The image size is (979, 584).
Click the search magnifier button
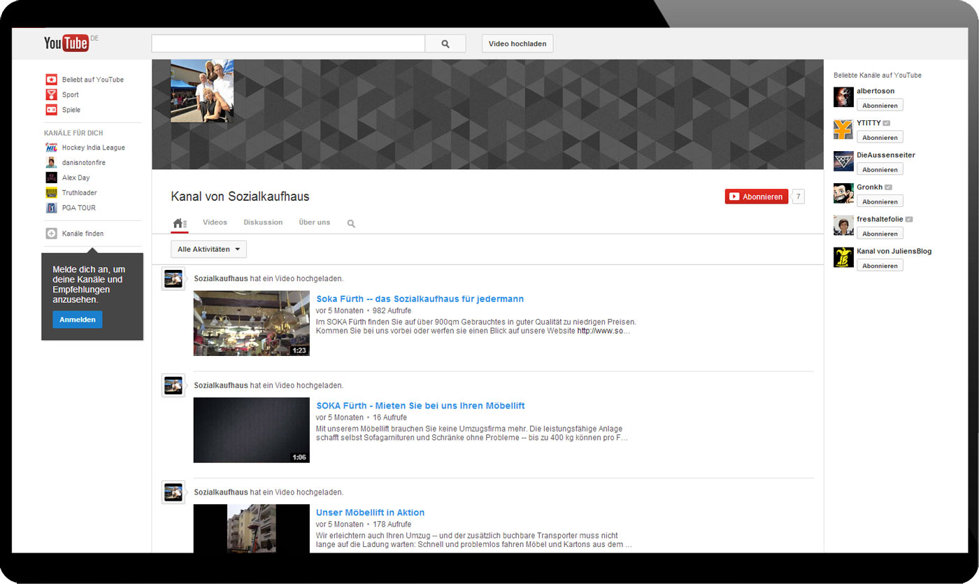pyautogui.click(x=445, y=44)
